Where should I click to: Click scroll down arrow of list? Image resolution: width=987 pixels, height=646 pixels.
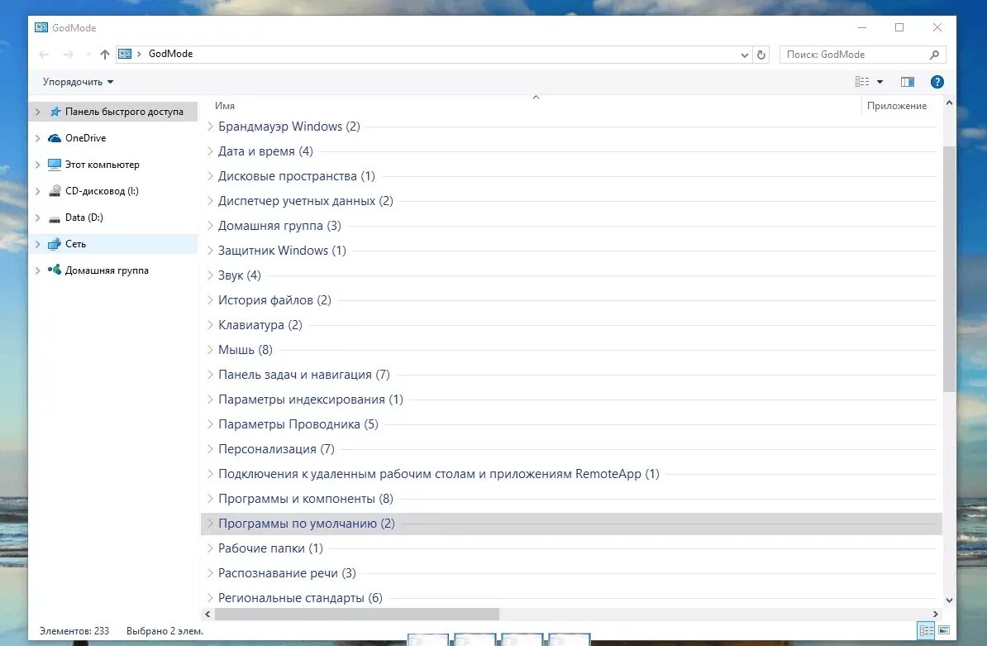[949, 601]
